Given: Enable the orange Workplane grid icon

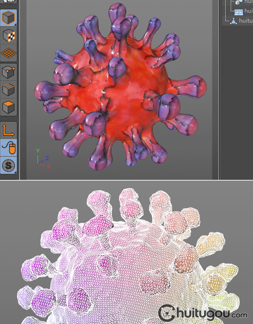Looking at the screenshot, I should [x=8, y=53].
